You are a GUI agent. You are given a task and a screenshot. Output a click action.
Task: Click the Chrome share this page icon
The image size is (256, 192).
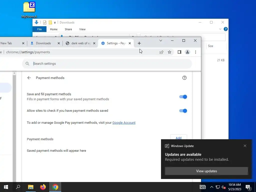(161, 52)
